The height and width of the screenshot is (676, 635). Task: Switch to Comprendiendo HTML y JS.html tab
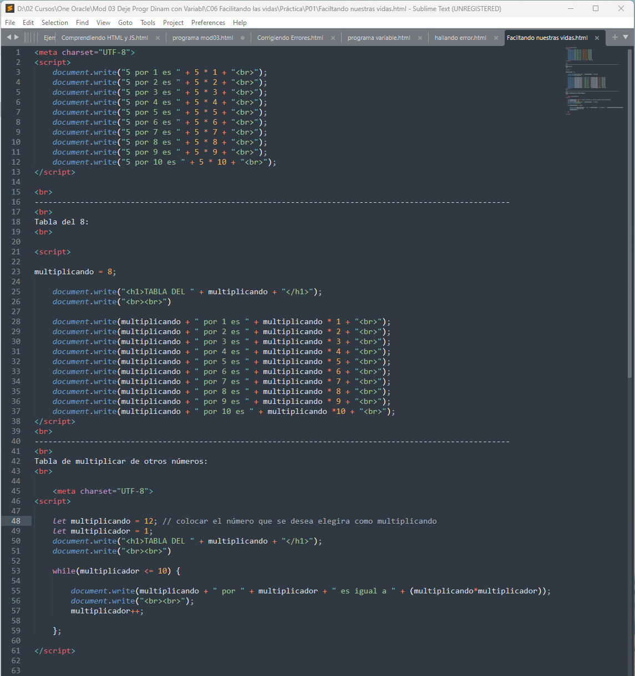[105, 38]
